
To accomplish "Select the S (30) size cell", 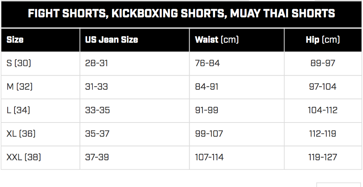I will pos(41,64).
